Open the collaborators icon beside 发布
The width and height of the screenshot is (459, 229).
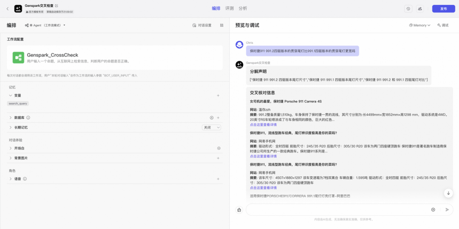point(420,9)
